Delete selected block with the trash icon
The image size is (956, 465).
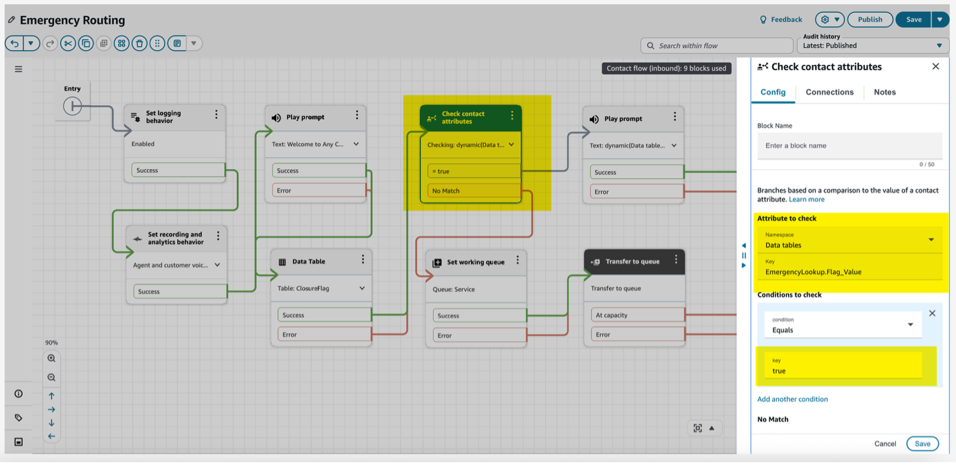pos(139,43)
